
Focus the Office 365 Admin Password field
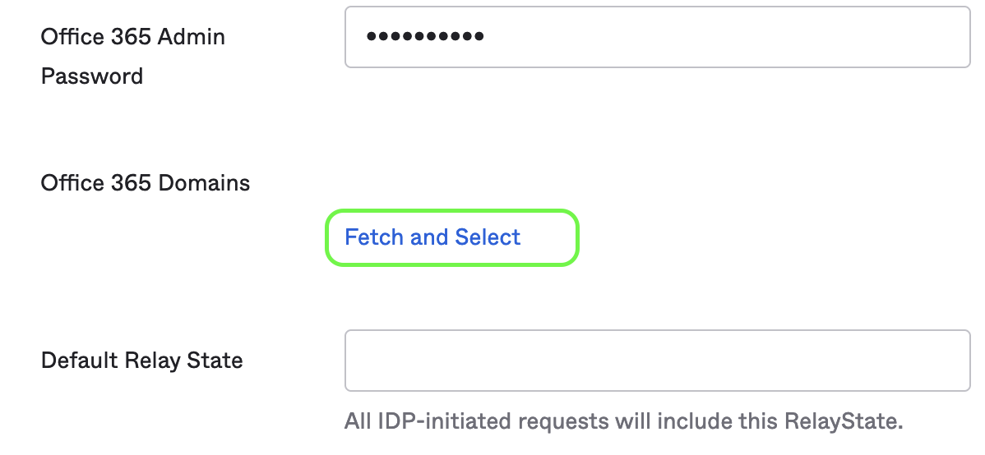point(656,37)
